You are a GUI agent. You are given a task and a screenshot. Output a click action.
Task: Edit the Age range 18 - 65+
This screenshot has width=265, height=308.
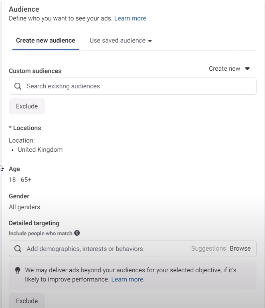click(20, 180)
